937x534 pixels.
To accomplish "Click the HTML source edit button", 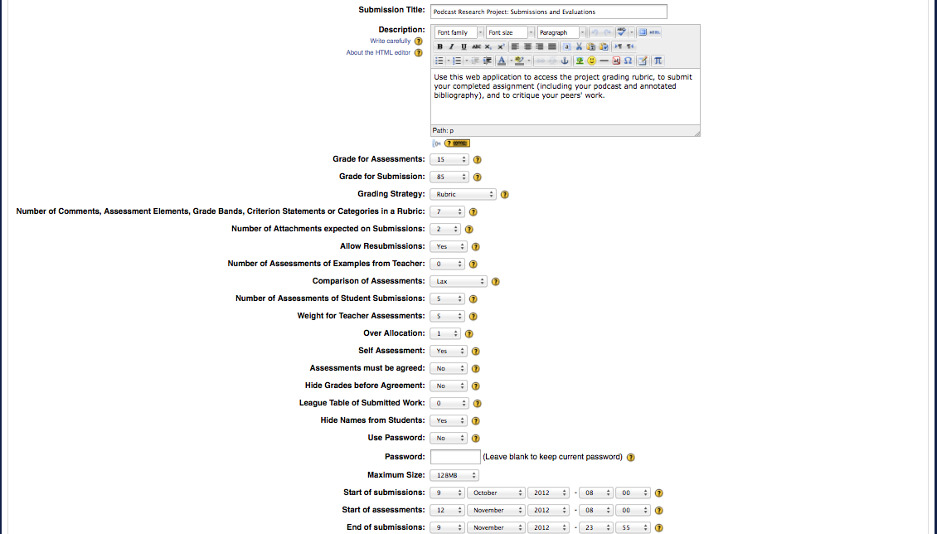I will click(x=653, y=32).
